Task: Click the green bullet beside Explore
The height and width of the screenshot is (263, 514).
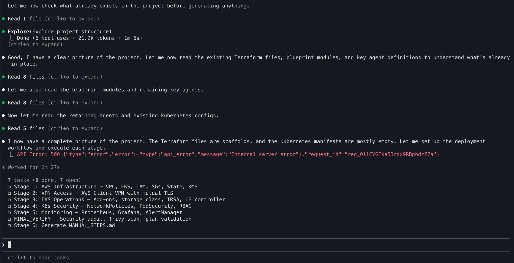Action: tap(3, 32)
